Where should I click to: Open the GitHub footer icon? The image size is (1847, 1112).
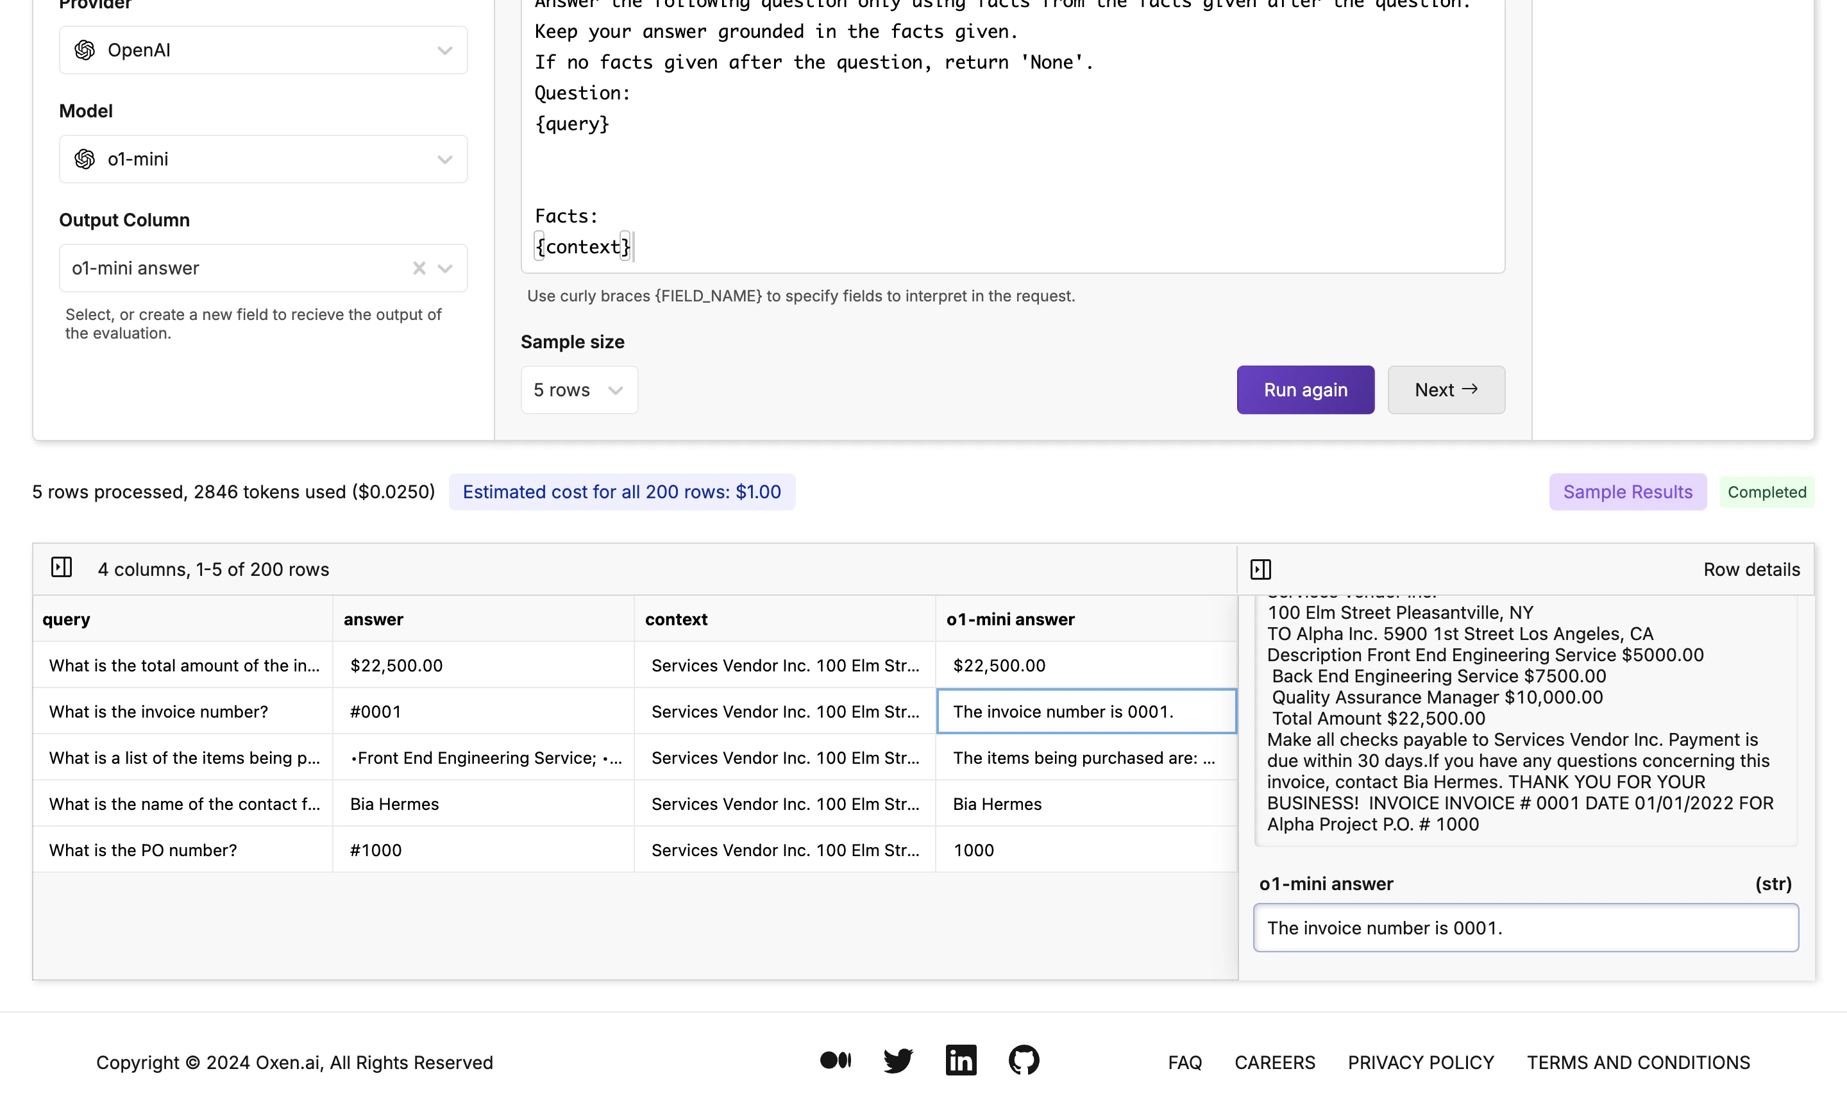pos(1024,1060)
